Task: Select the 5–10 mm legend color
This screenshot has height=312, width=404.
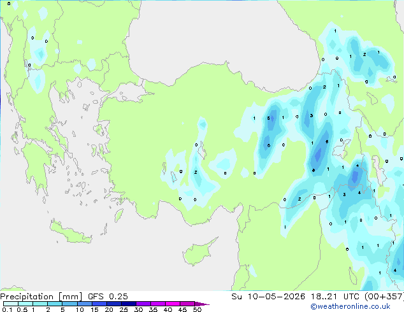Action: point(70,304)
